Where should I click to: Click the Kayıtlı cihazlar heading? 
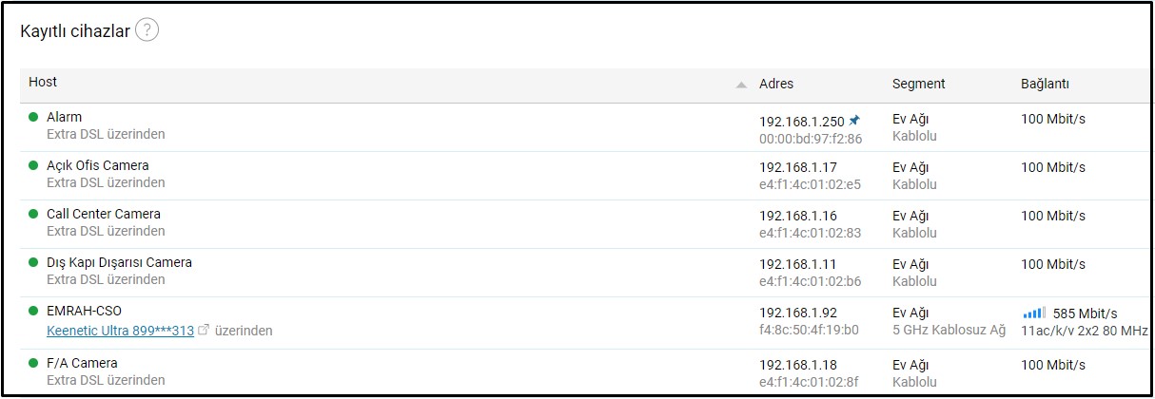(x=74, y=30)
